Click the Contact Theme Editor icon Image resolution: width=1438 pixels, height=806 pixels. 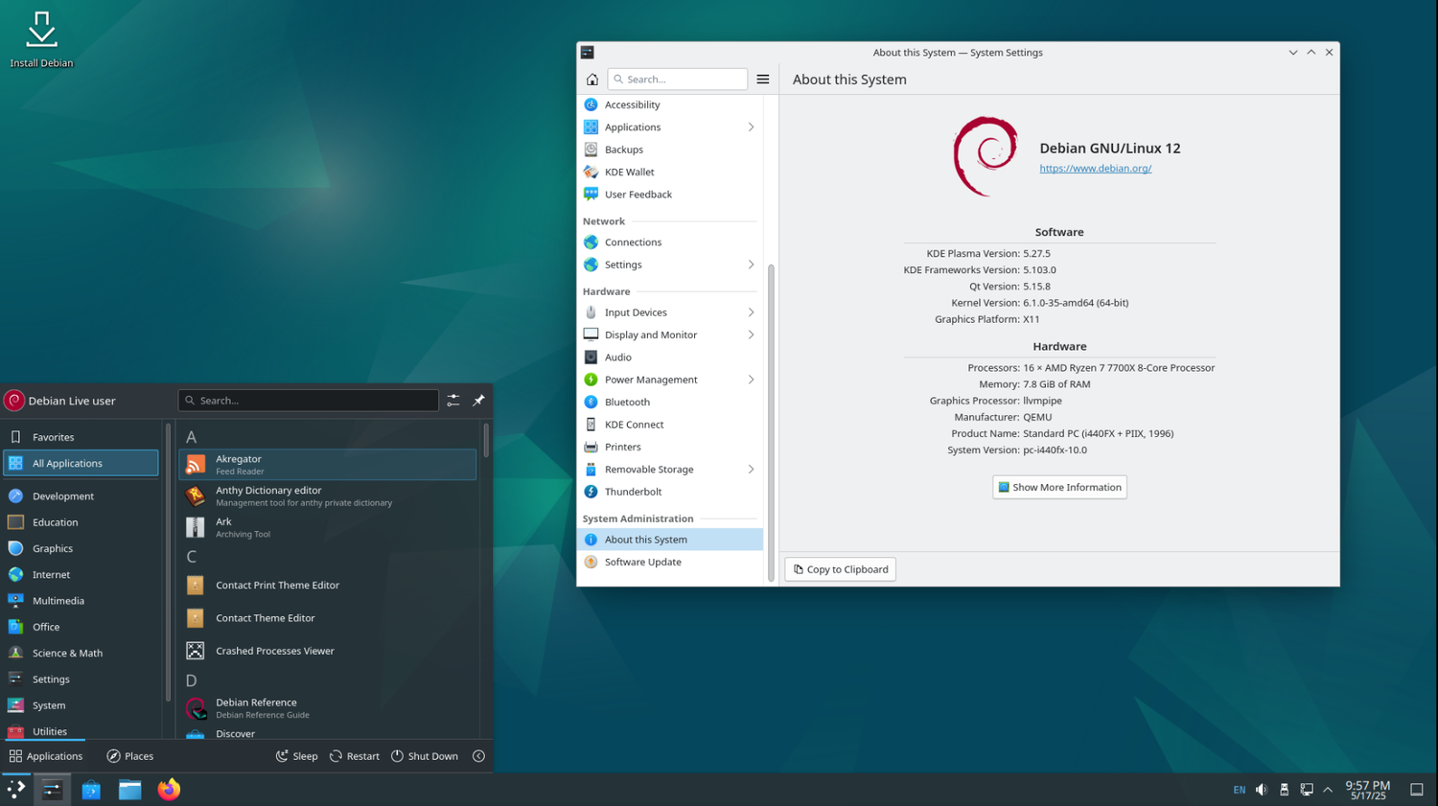(196, 618)
